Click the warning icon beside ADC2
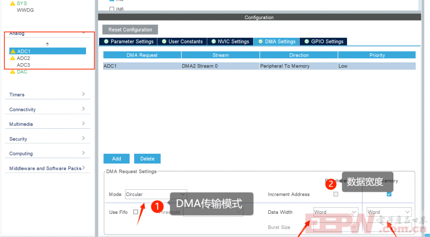The height and width of the screenshot is (237, 430). click(12, 58)
